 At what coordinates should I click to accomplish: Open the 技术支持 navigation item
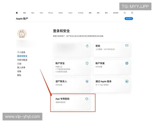tap(116, 13)
